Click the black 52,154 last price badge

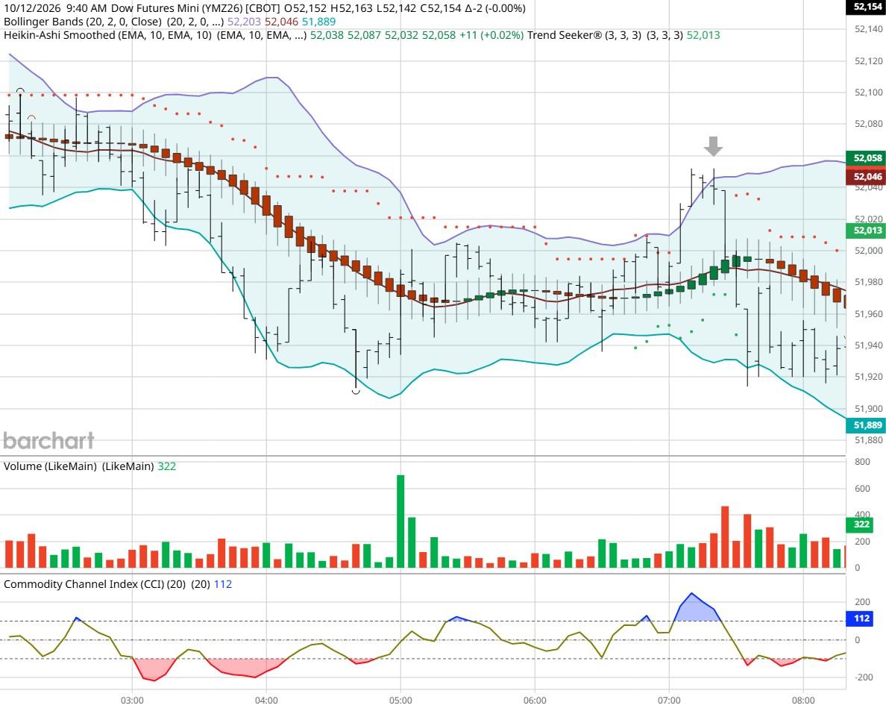pos(866,7)
